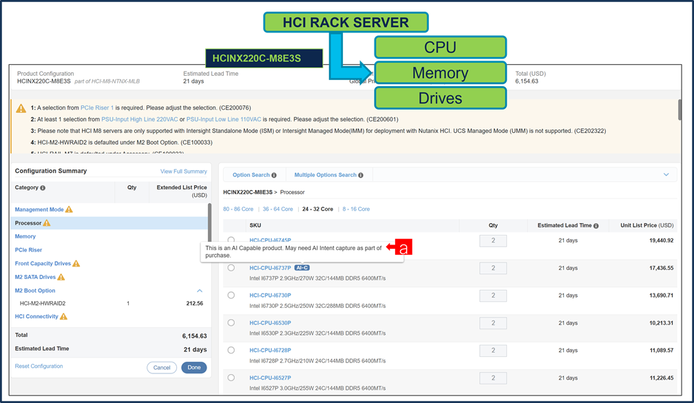694x403 pixels.
Task: Click the Cancel button
Action: (x=162, y=368)
